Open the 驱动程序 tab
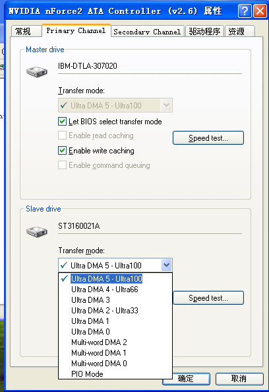The image size is (269, 392). [x=204, y=32]
